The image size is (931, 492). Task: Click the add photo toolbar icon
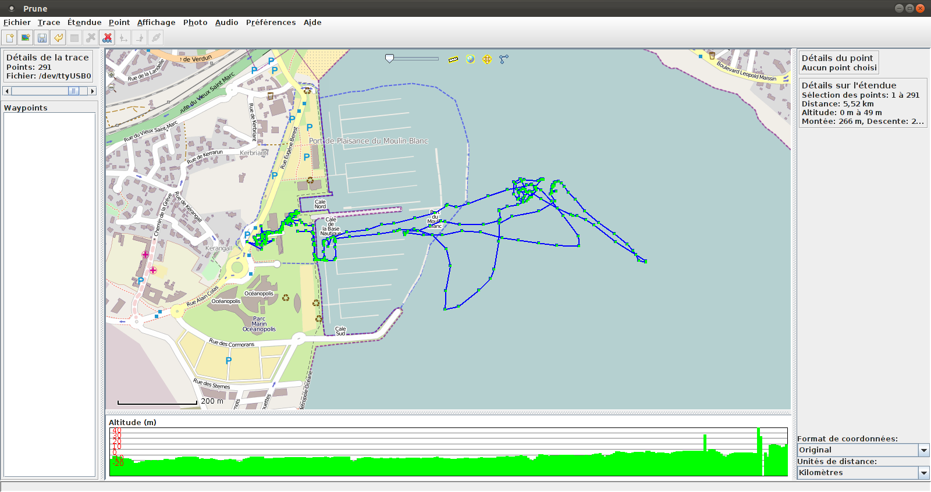tap(26, 38)
